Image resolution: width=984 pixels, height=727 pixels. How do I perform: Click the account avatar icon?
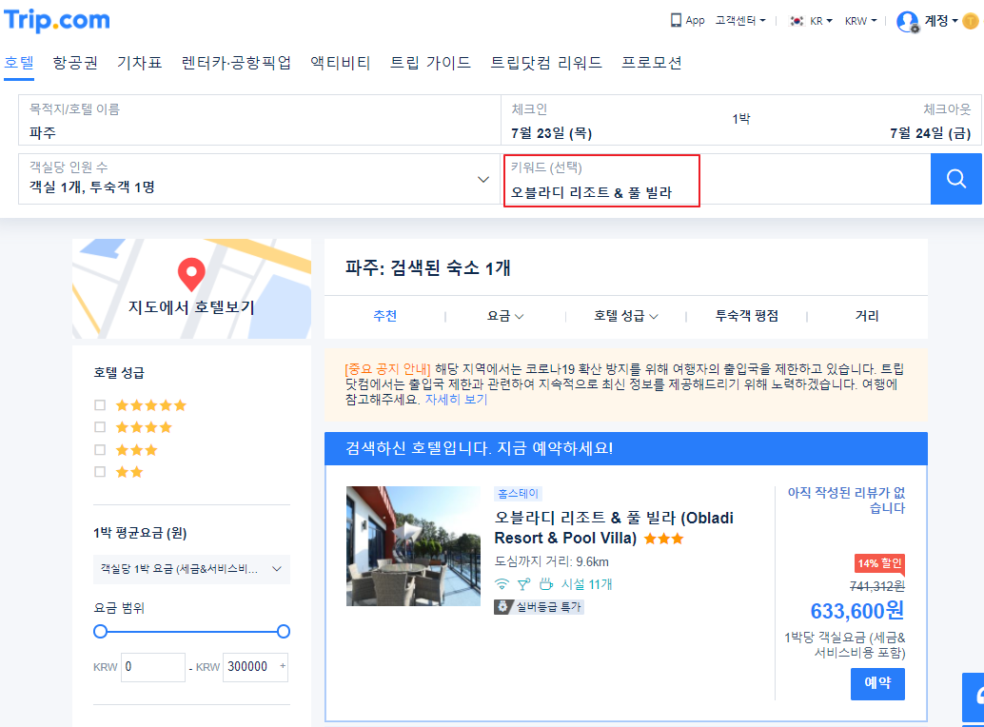[908, 21]
